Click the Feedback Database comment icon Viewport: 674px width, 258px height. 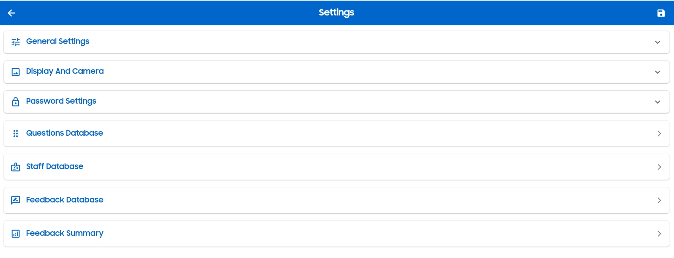[15, 200]
